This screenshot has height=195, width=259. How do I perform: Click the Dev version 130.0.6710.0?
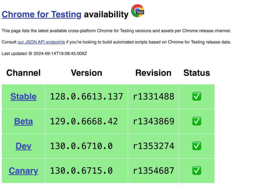click(81, 146)
